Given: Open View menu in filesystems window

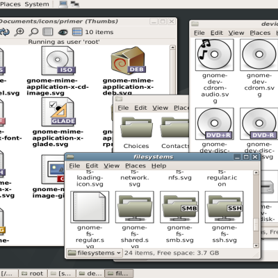Looking at the screenshot, I should (x=111, y=166).
